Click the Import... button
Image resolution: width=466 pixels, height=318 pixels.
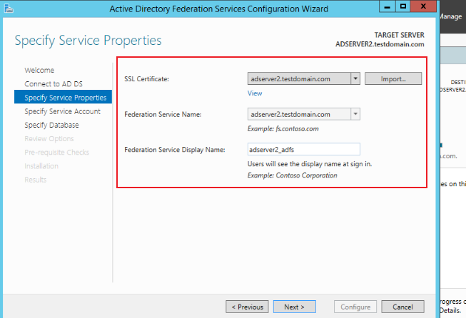coord(393,78)
